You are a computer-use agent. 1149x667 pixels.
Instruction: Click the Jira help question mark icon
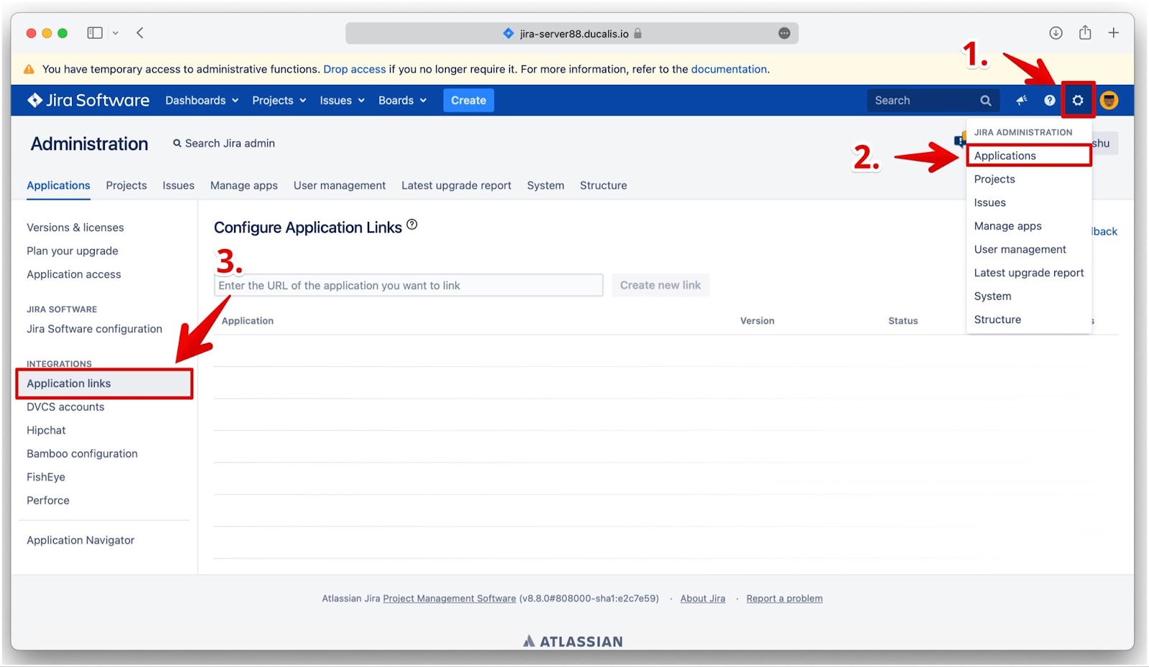(x=1050, y=101)
